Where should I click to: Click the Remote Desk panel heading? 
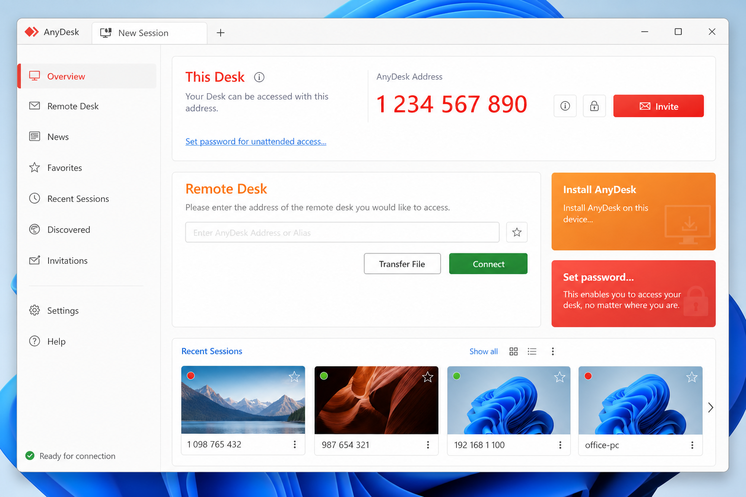coord(226,189)
